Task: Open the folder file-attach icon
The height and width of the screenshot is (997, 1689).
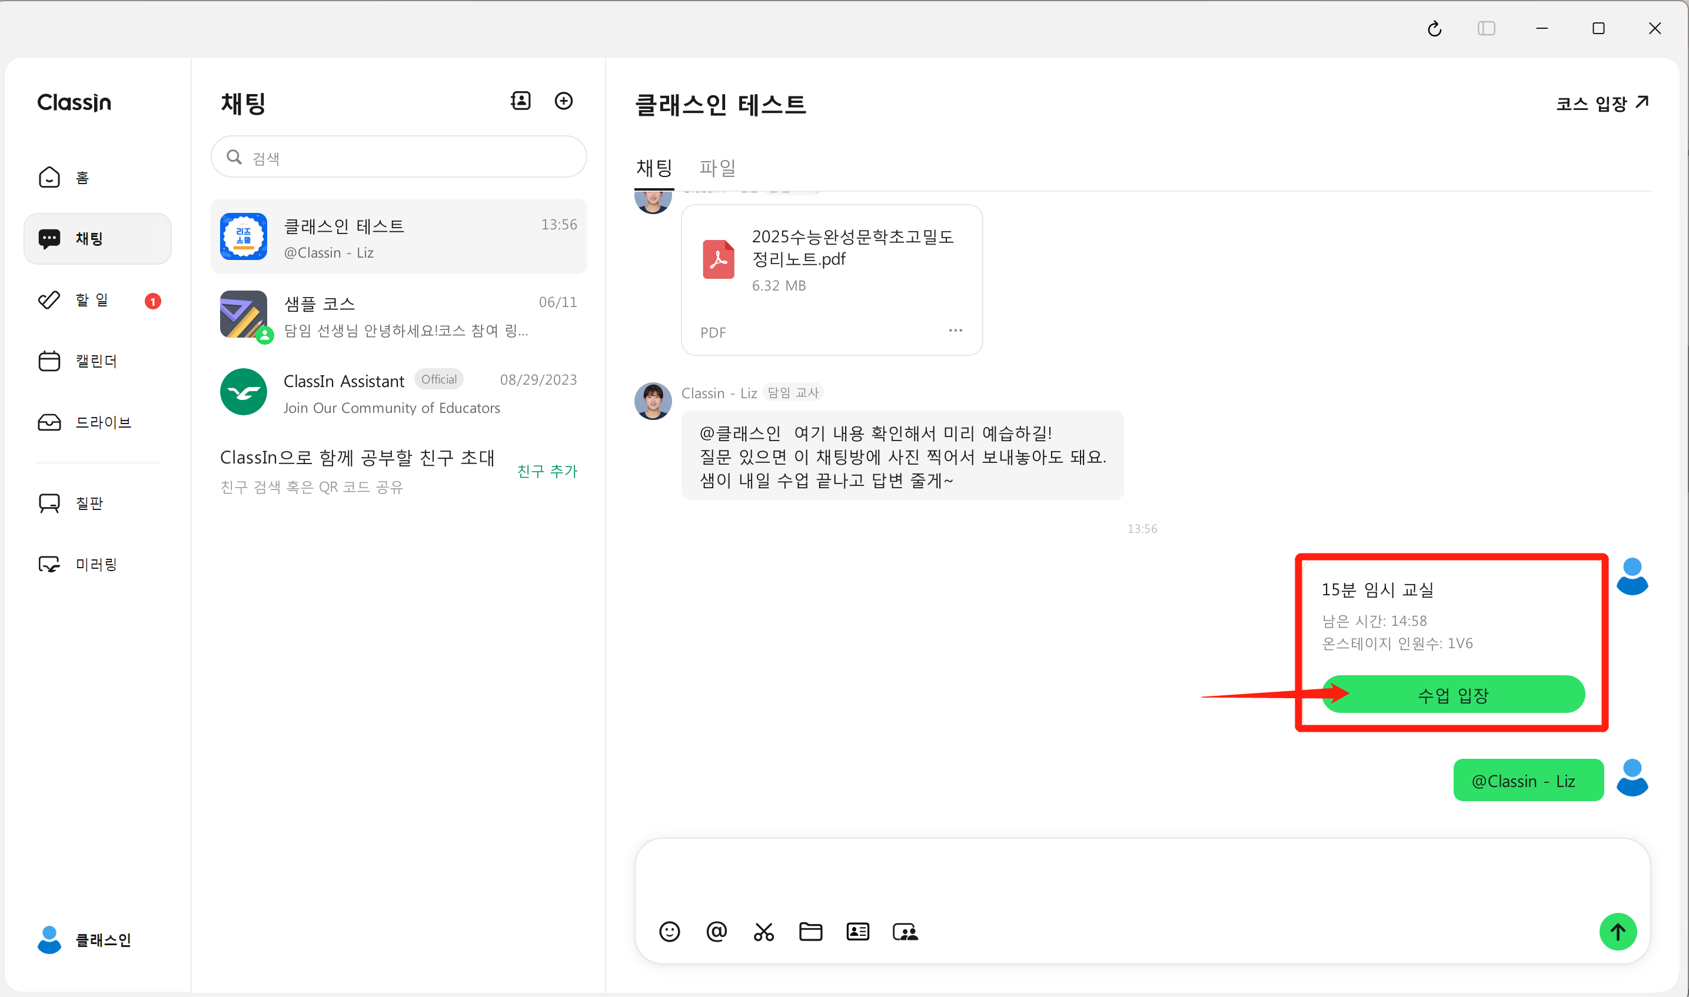Action: pos(810,932)
